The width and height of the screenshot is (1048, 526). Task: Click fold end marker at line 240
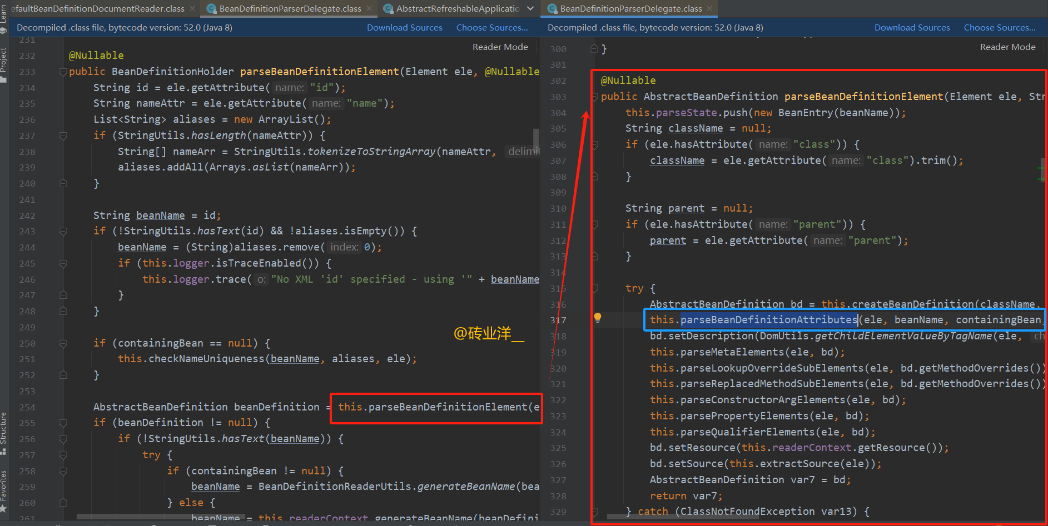[63, 183]
